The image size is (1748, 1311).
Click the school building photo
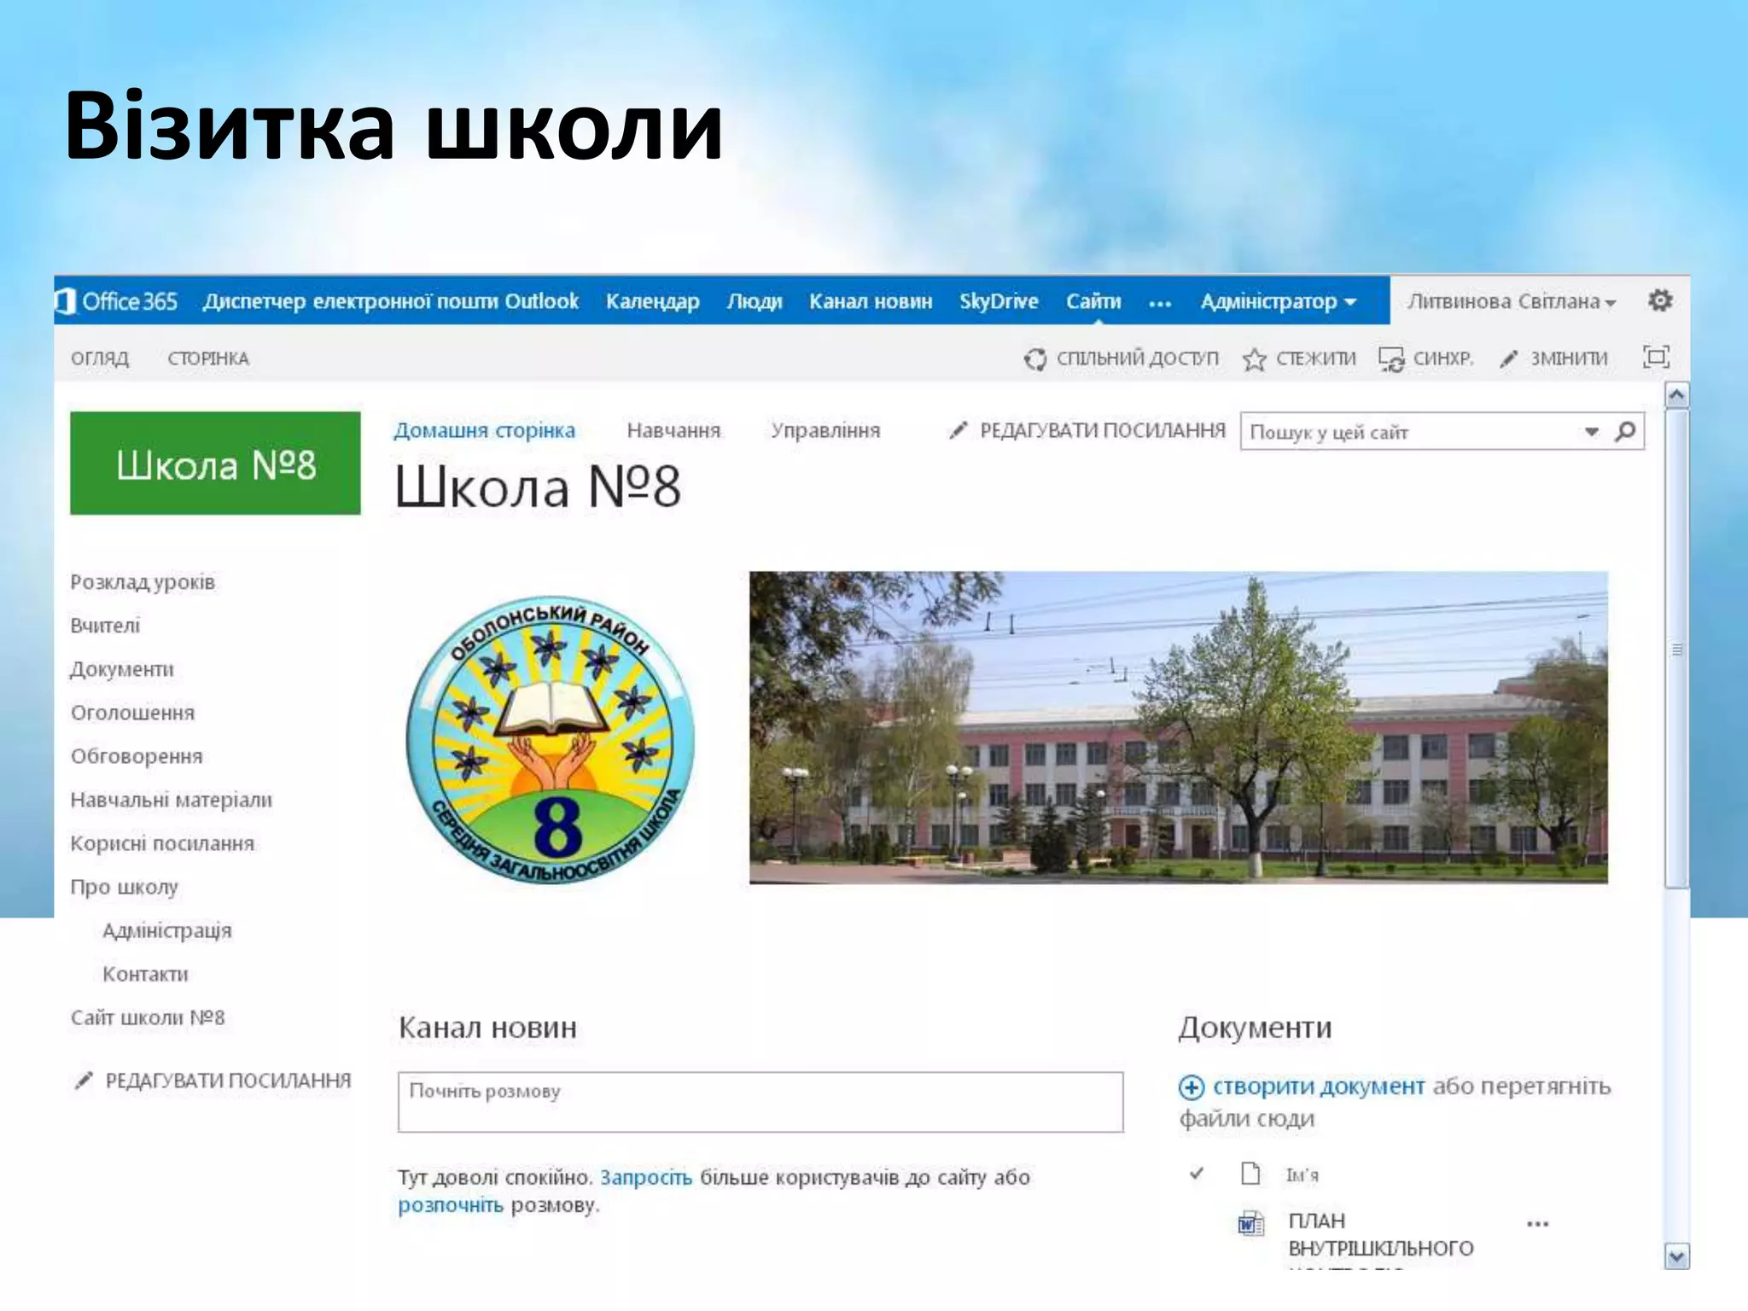[1178, 727]
